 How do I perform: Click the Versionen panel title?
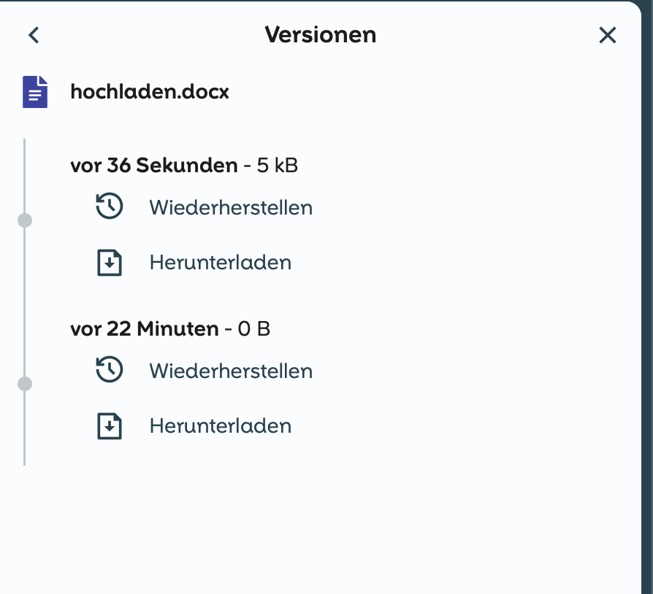(320, 34)
